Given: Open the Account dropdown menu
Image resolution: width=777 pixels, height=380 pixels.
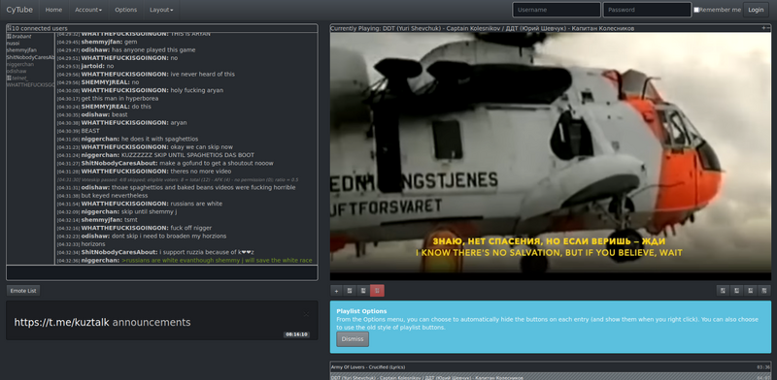Looking at the screenshot, I should point(88,10).
